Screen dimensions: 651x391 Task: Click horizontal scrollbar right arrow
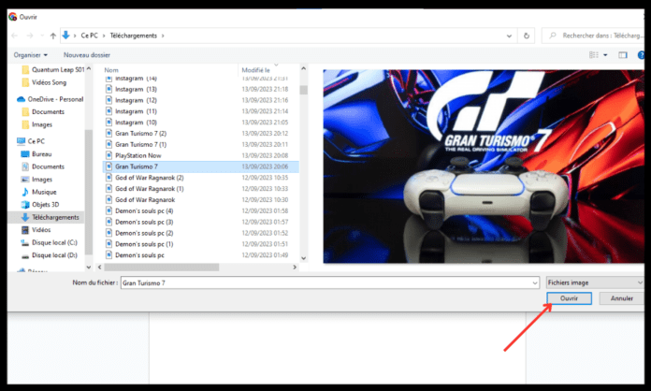tap(295, 268)
